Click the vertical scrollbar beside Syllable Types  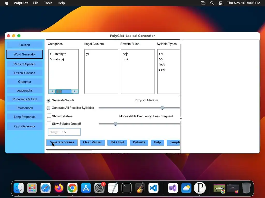[181, 80]
